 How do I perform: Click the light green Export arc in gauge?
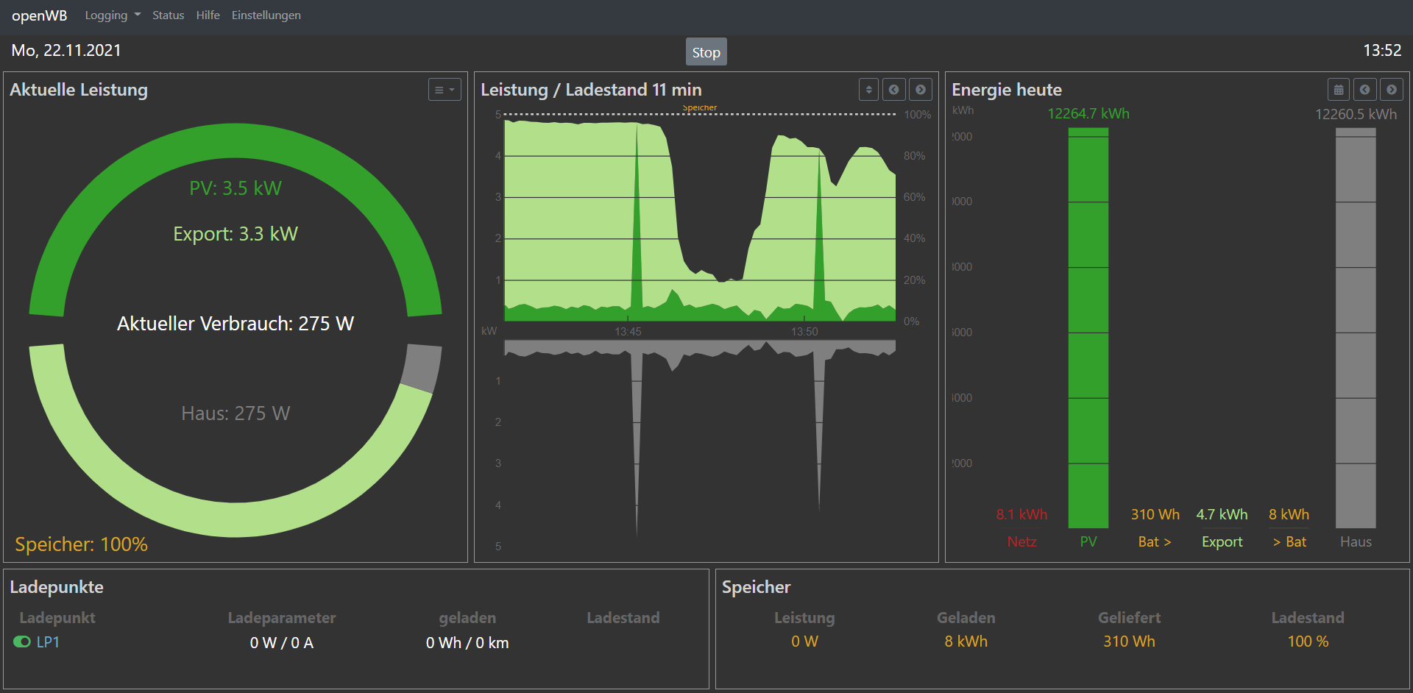coord(235,519)
